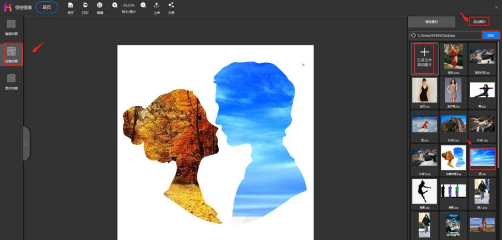Select the creative collage mode in sidebar

click(x=12, y=54)
